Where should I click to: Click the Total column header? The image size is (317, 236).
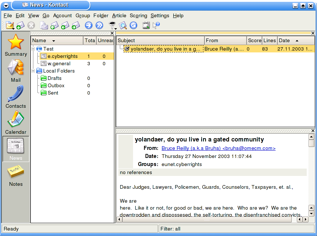(90, 40)
